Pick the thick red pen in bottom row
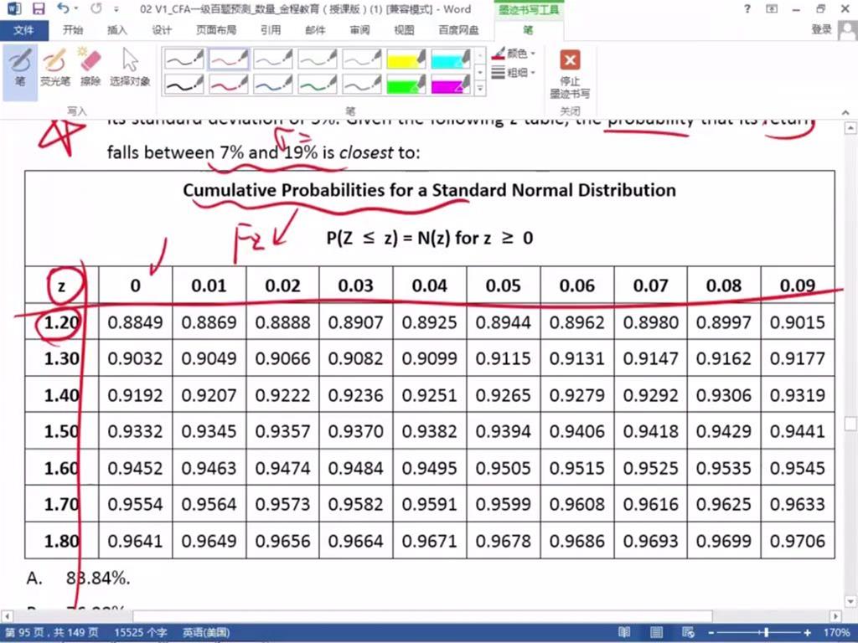 pyautogui.click(x=229, y=85)
